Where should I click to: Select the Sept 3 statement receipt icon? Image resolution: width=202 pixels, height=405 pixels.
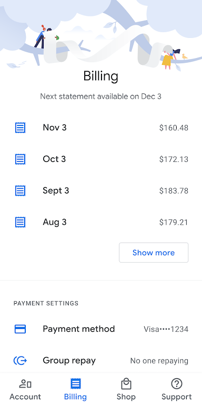(x=20, y=190)
